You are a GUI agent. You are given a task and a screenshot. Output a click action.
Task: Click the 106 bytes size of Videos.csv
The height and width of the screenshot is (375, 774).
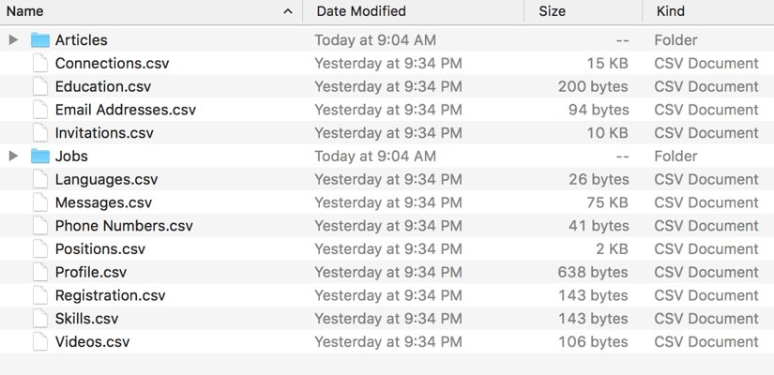593,341
